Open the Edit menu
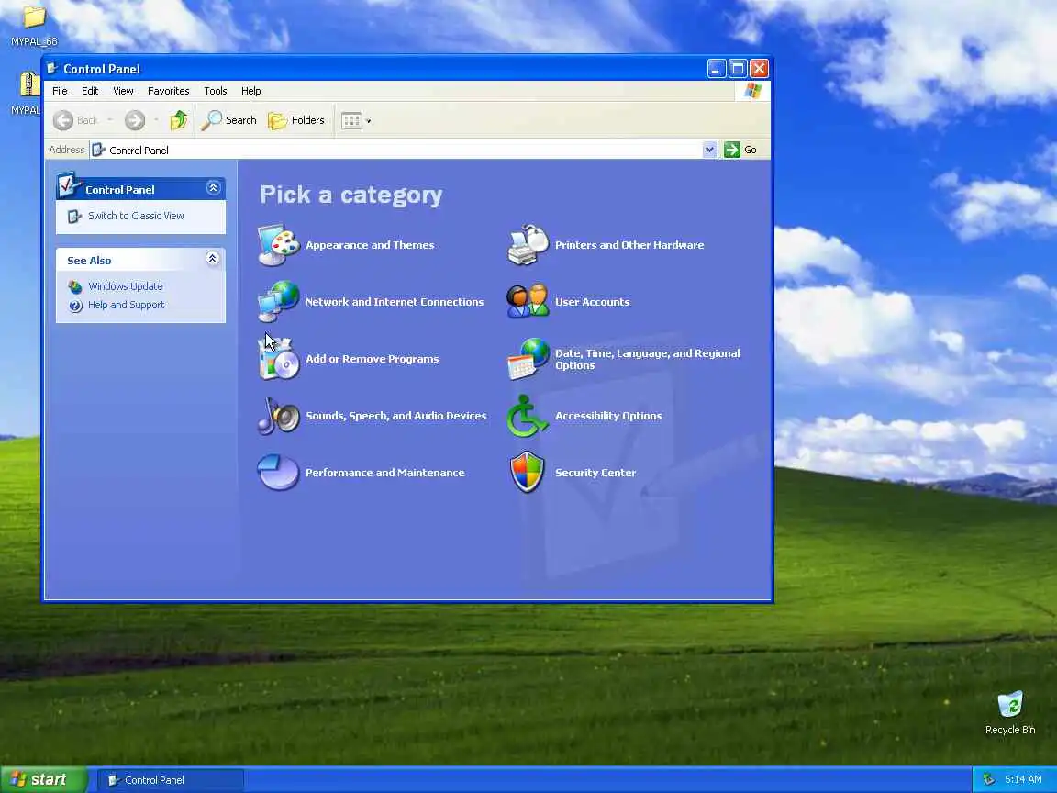1057x793 pixels. click(90, 91)
